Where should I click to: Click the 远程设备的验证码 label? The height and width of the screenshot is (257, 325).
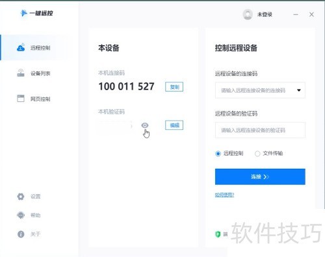pyautogui.click(x=236, y=114)
